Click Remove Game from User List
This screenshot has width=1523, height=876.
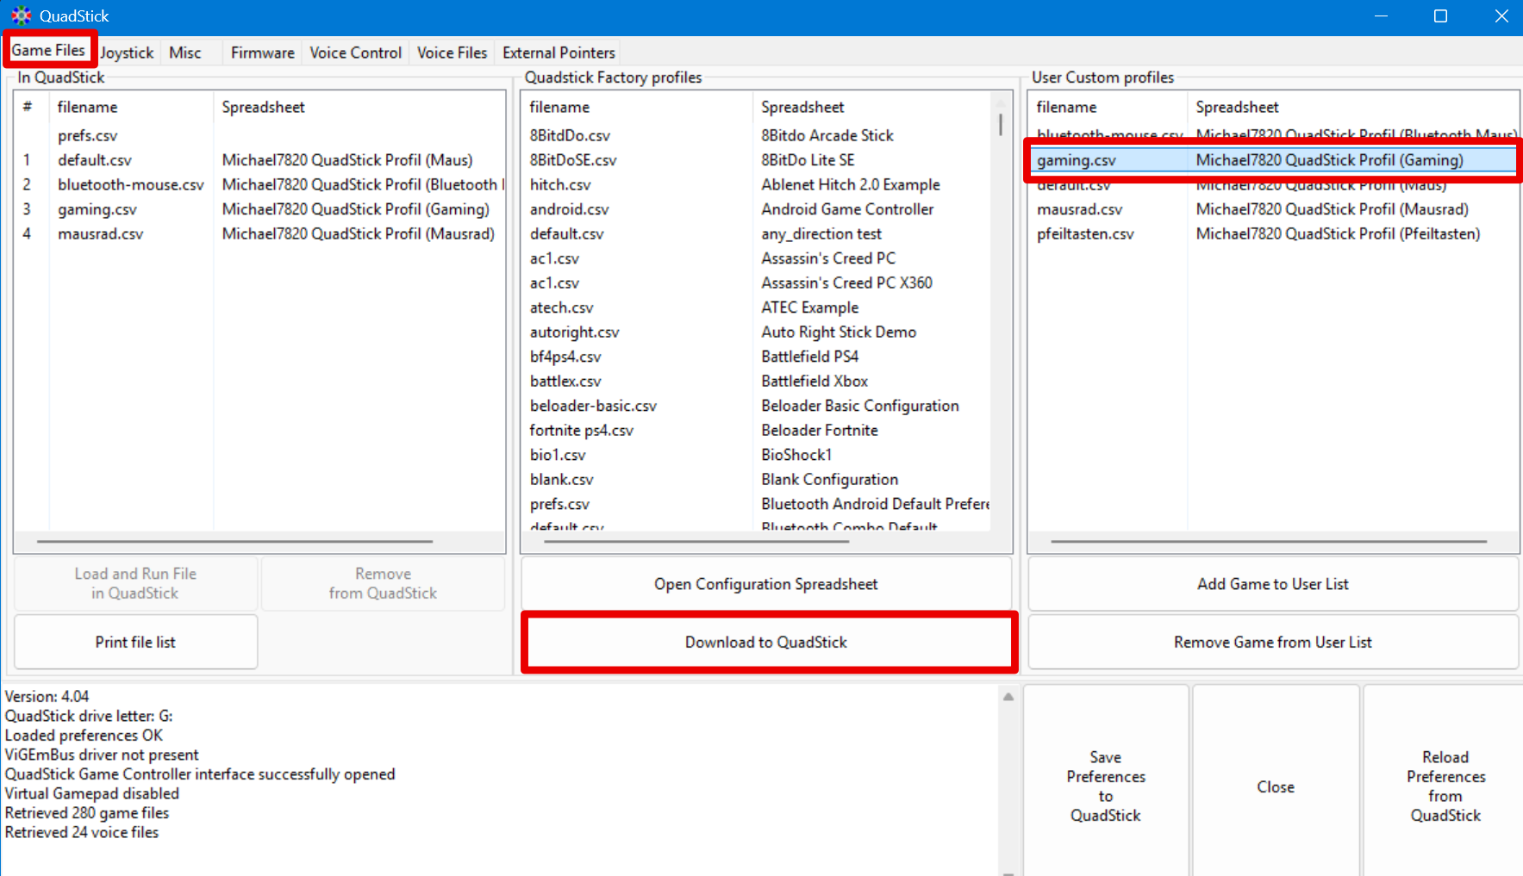[1272, 642]
